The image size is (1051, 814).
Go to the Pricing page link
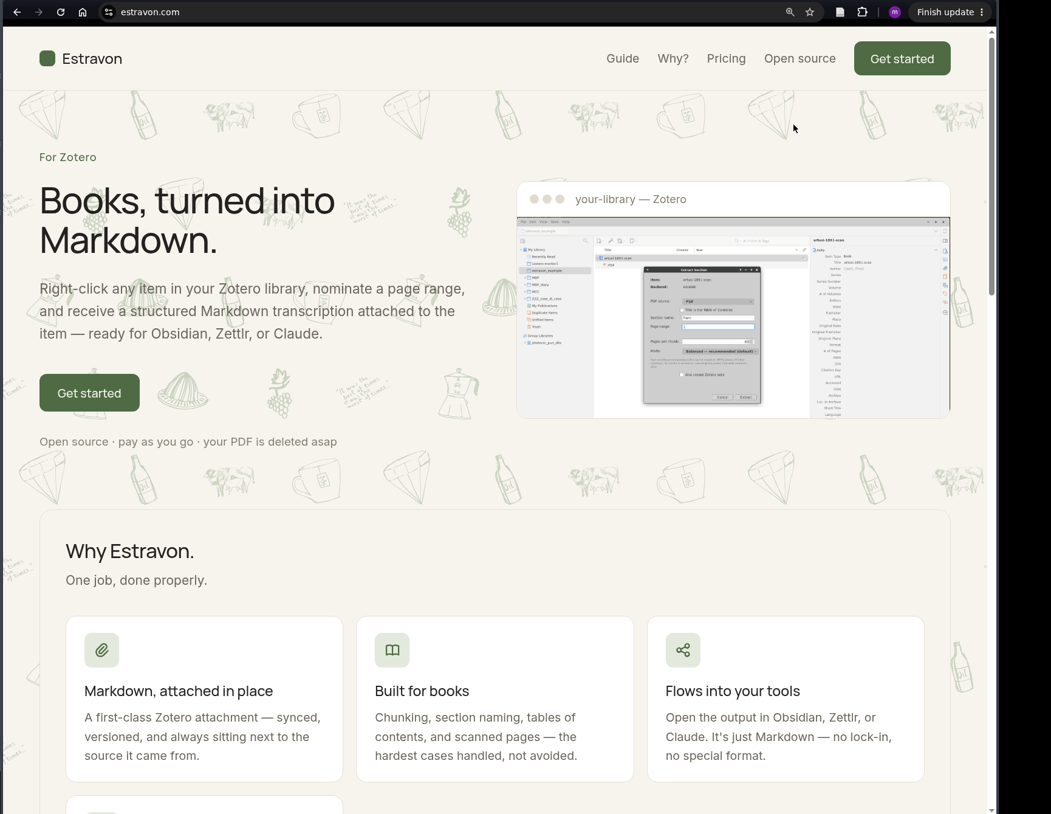[x=726, y=58]
